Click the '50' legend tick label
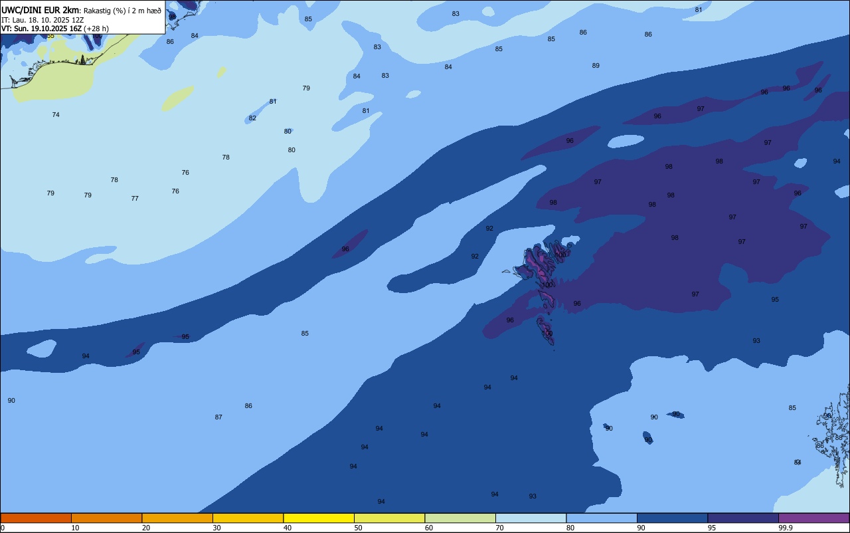The image size is (850, 533). (358, 528)
